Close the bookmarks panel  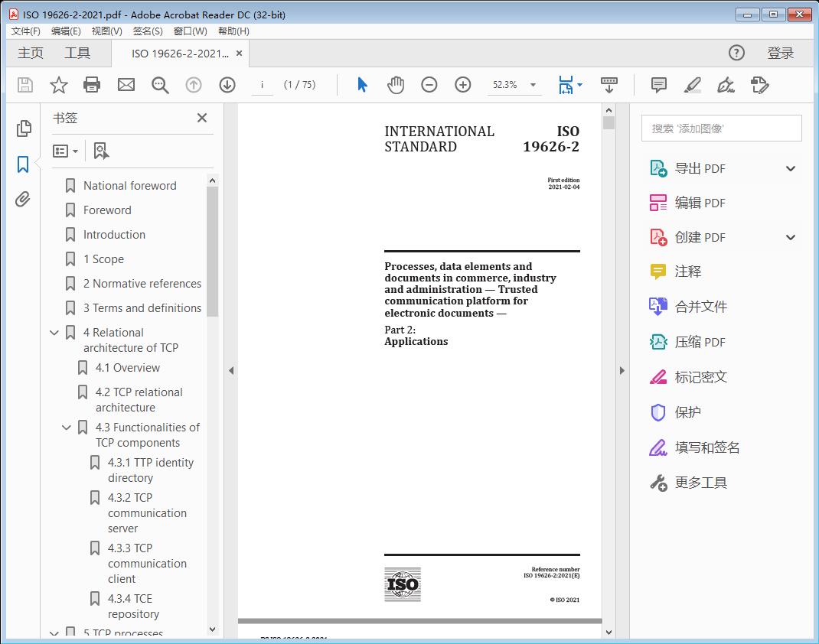[202, 118]
